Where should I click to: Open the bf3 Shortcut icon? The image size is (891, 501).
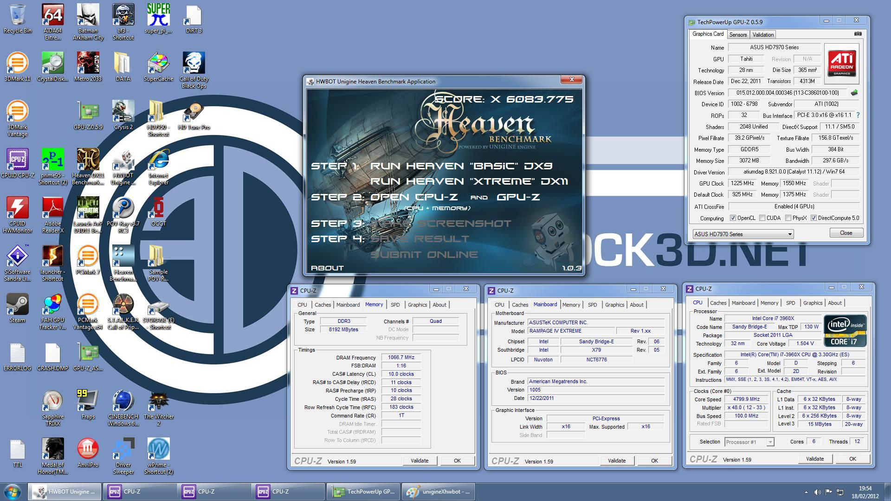(x=123, y=22)
